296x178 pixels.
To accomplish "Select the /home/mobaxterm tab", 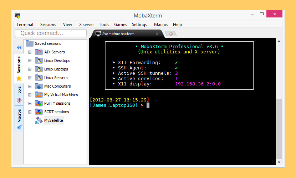I will coord(127,34).
